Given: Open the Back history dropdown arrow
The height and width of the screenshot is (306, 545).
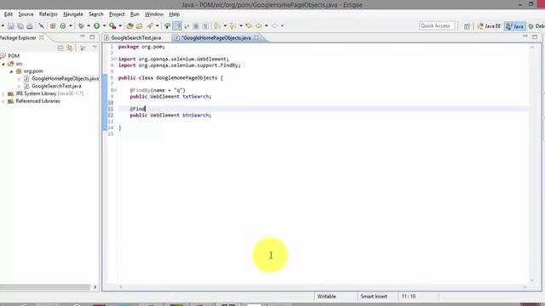Looking at the screenshot, I should tap(267, 26).
